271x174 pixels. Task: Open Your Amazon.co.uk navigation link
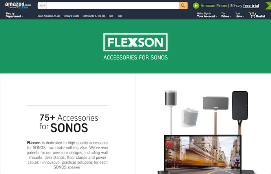[49, 16]
